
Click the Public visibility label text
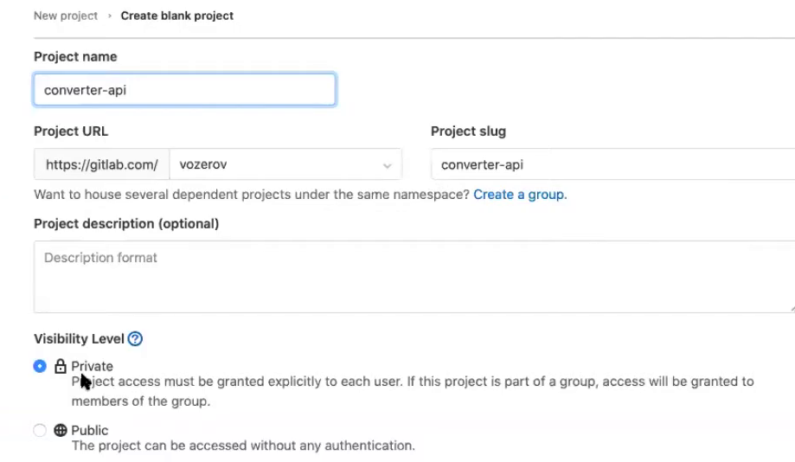click(90, 430)
